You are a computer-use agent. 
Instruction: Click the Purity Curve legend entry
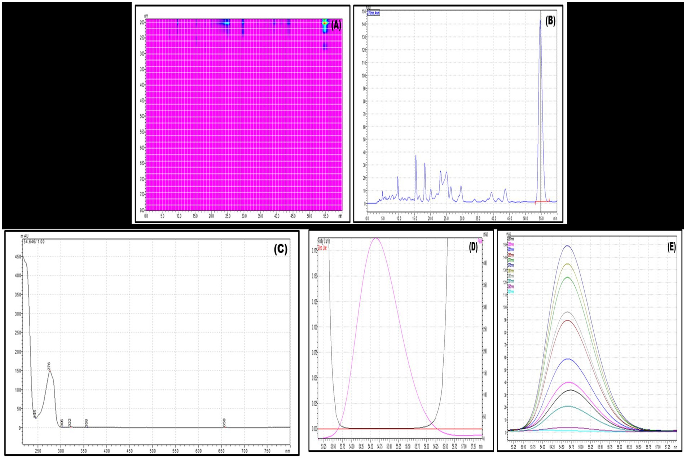tap(324, 241)
